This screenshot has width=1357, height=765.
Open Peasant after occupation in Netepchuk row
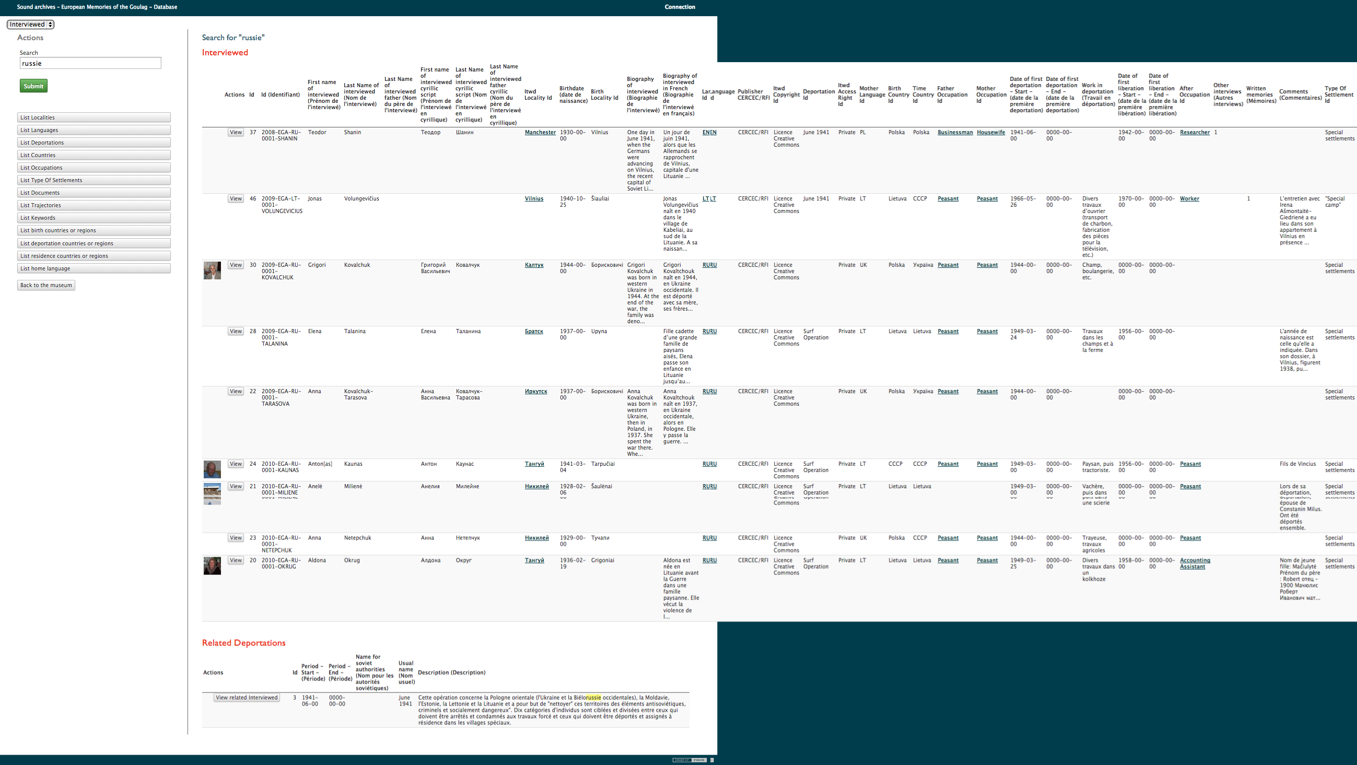pos(1190,538)
